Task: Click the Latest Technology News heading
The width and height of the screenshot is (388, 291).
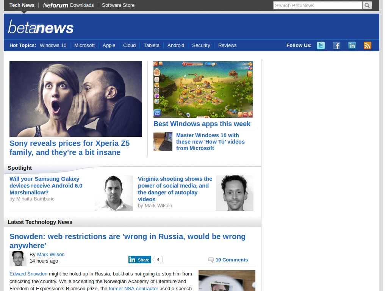Action: pos(40,222)
